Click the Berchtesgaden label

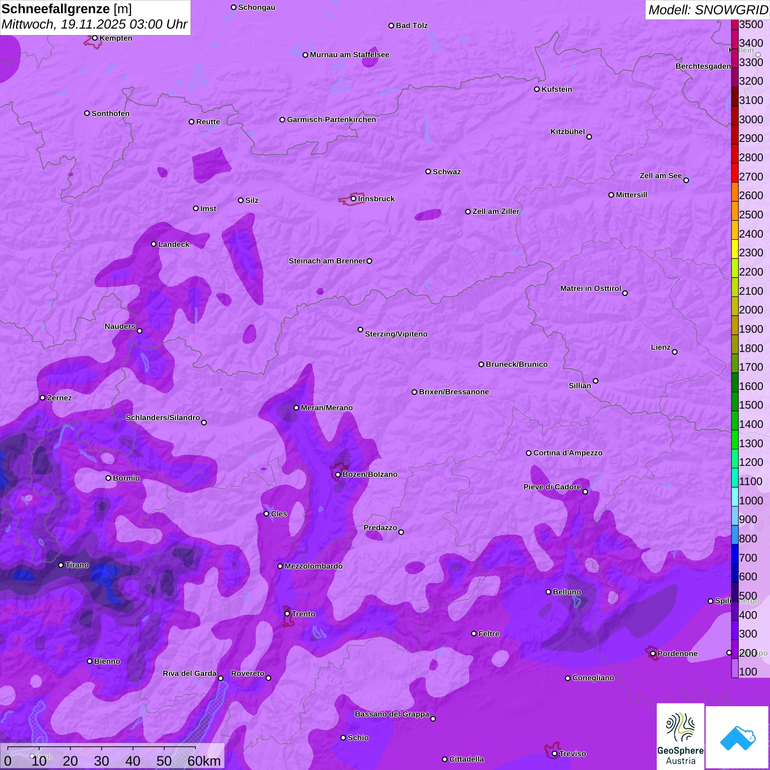(703, 66)
